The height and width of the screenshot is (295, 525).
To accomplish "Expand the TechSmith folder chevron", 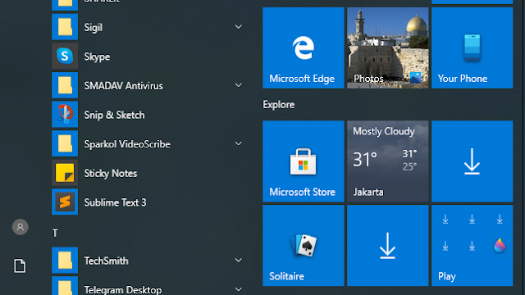I will [239, 261].
